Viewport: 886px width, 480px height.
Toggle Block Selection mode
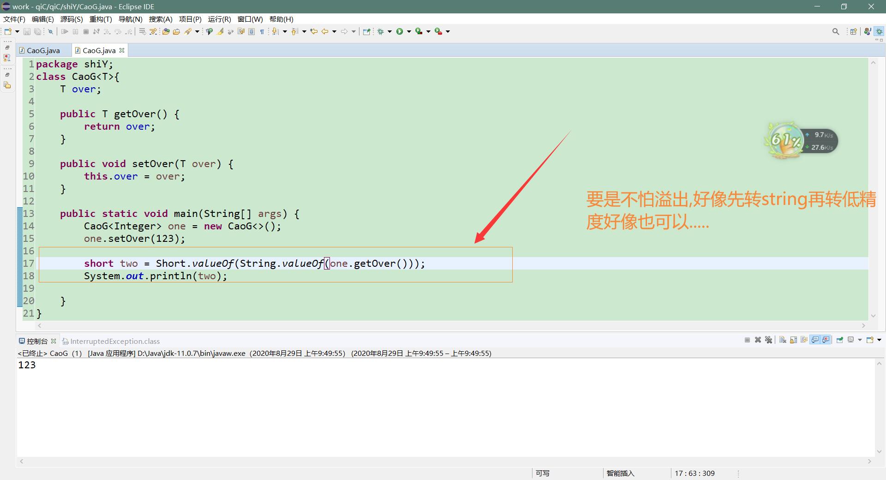pyautogui.click(x=251, y=31)
